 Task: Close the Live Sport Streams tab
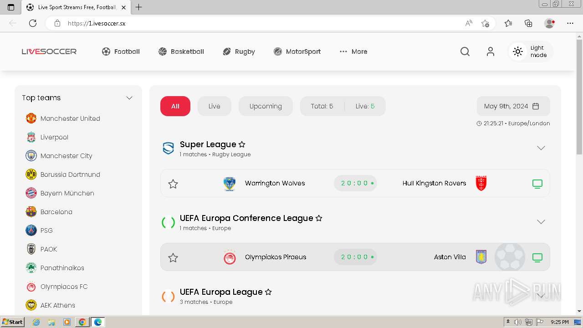point(124,7)
